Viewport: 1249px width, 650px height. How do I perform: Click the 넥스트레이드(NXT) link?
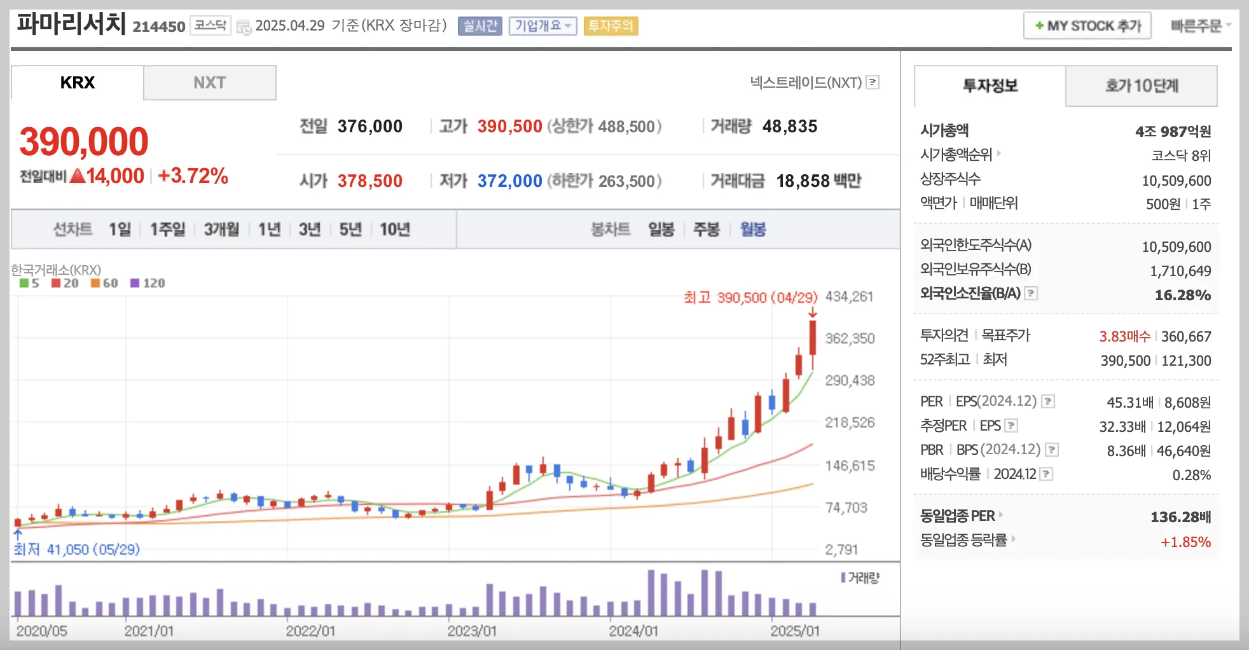click(806, 82)
